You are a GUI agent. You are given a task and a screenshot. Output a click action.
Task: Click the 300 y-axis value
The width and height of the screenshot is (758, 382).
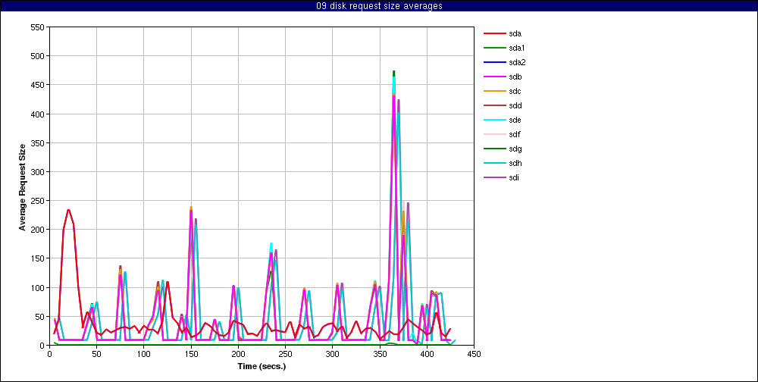[38, 171]
